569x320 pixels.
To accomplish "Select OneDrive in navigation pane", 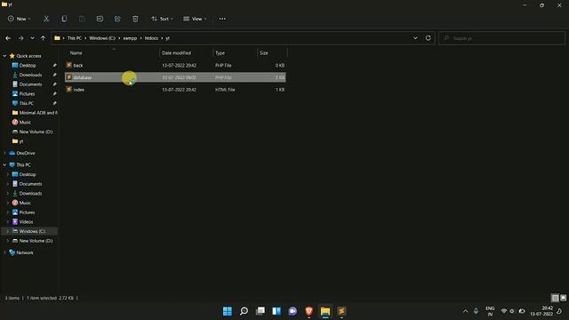I will point(26,153).
